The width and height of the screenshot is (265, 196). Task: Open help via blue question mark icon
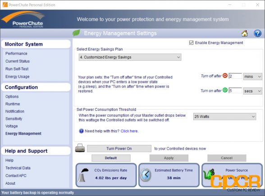257,33
